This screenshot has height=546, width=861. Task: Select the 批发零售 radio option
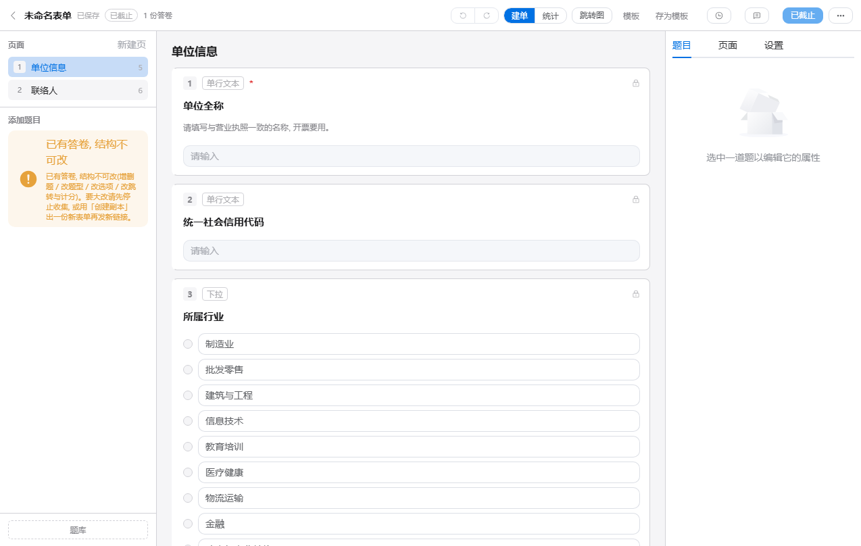188,370
